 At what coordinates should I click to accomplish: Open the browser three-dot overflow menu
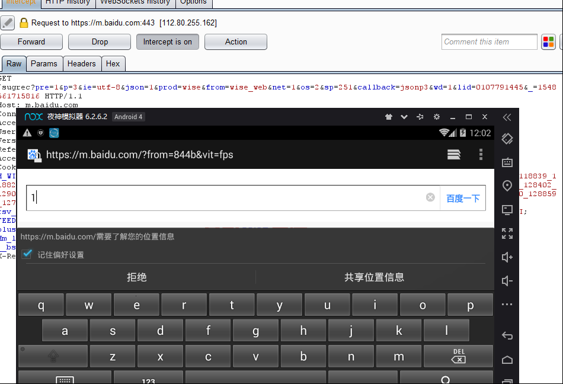481,154
